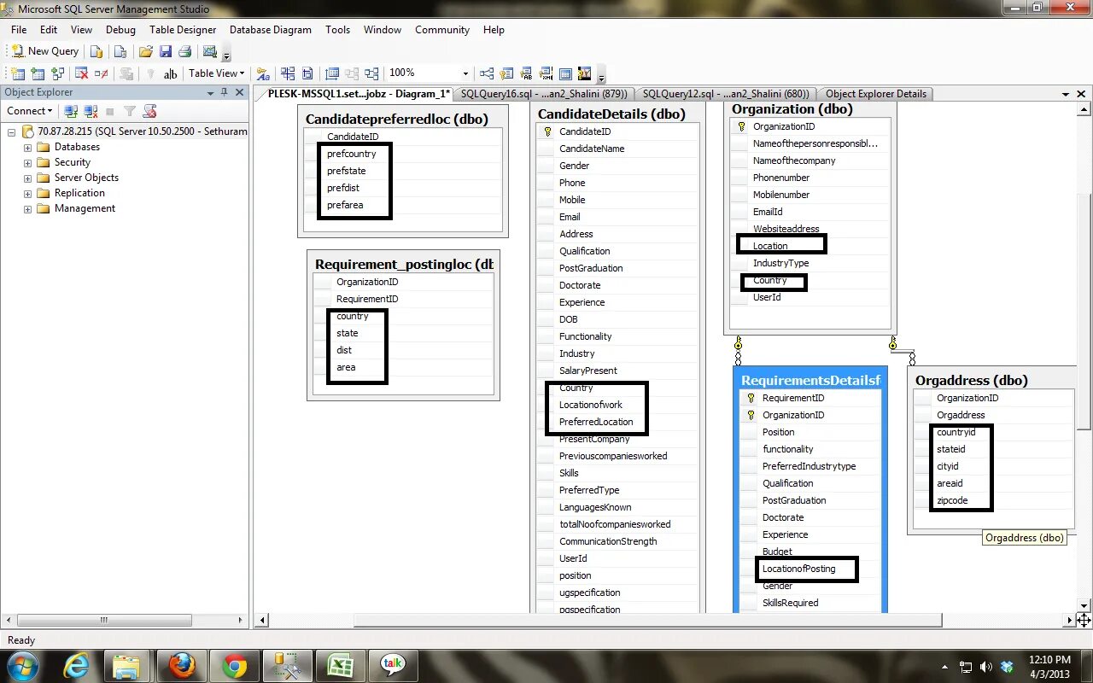Add a New Text Annotation with the 'ab' icon
Viewport: 1093px width, 683px height.
click(170, 73)
